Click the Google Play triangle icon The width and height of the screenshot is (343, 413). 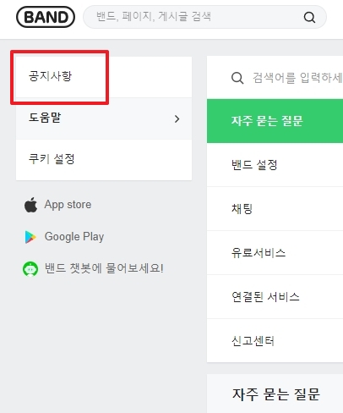point(30,237)
